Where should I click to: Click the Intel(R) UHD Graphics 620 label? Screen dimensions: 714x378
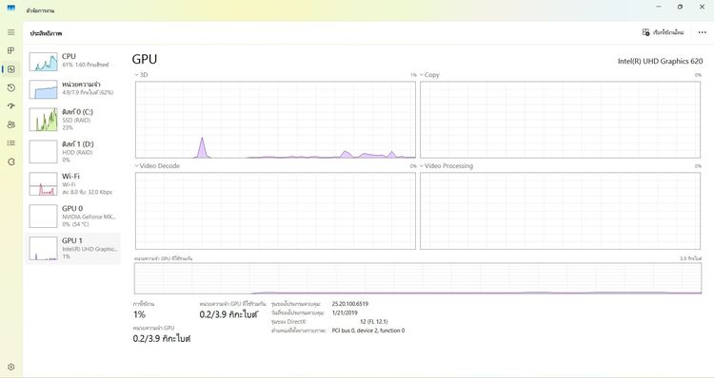(660, 61)
